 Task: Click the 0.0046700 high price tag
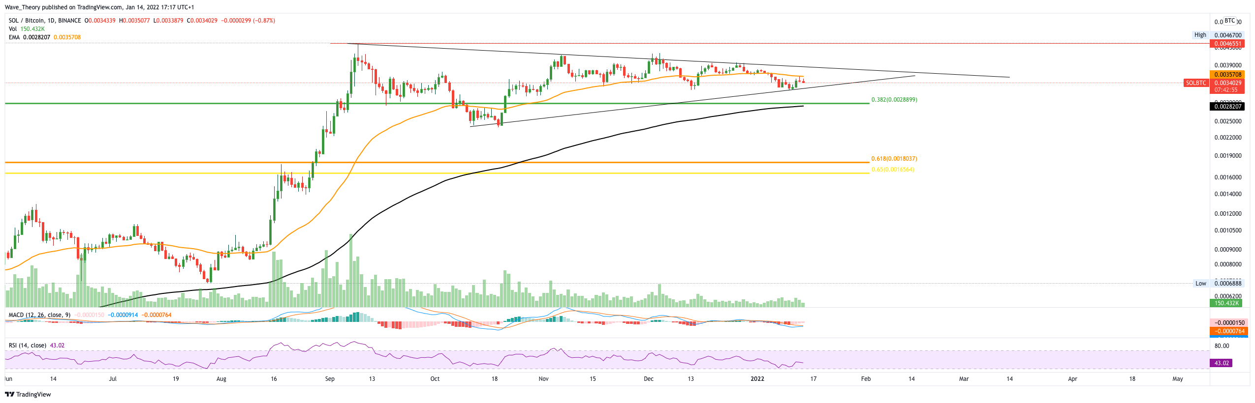(1227, 35)
